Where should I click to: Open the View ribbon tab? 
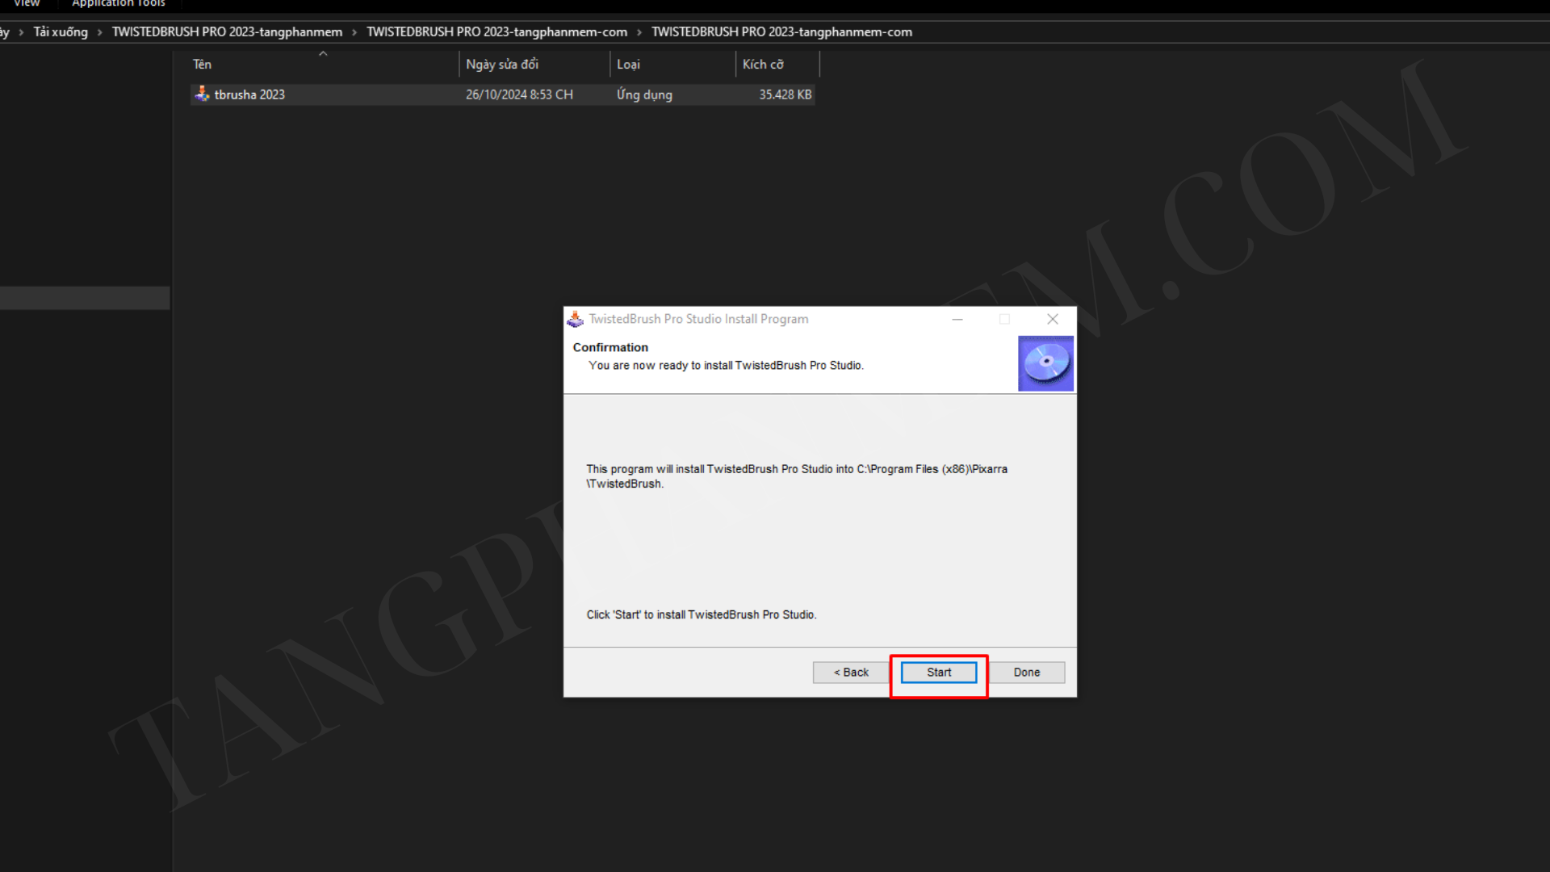pyautogui.click(x=27, y=3)
